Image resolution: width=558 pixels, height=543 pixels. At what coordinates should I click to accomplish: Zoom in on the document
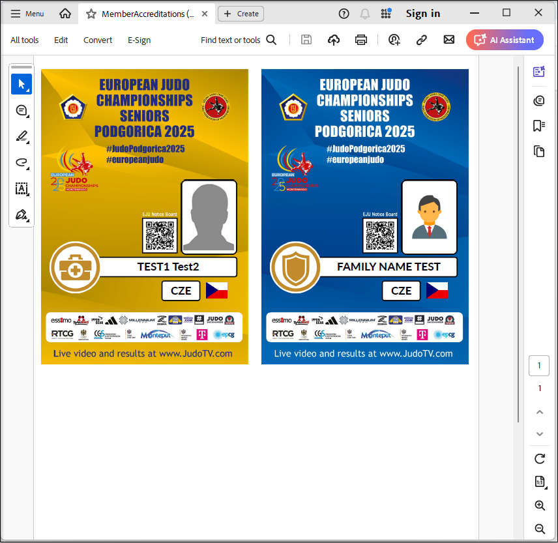tap(539, 505)
